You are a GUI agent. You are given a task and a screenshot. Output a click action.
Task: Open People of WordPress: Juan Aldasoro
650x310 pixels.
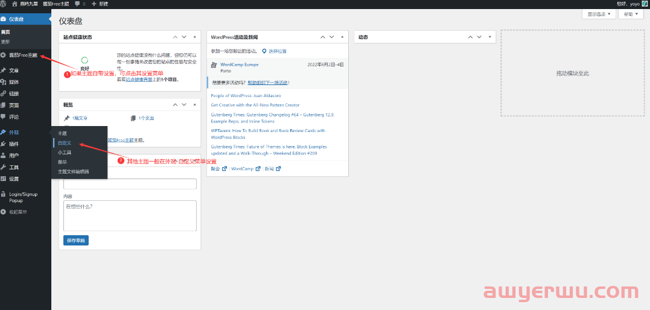pos(246,96)
